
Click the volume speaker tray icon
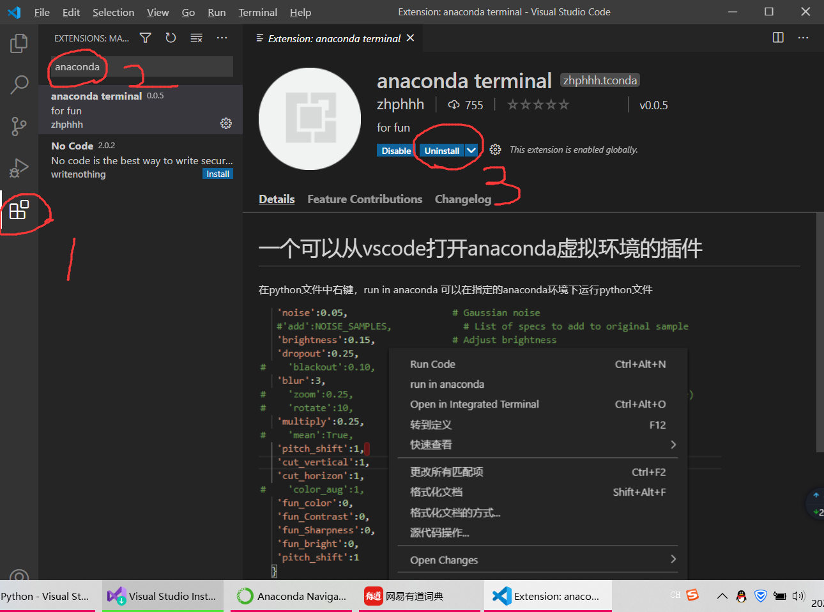click(x=798, y=596)
